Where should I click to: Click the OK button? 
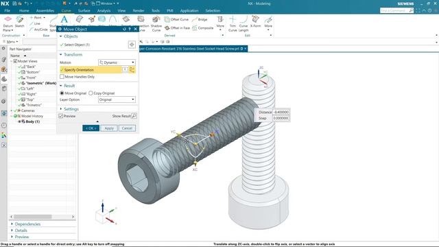91,128
